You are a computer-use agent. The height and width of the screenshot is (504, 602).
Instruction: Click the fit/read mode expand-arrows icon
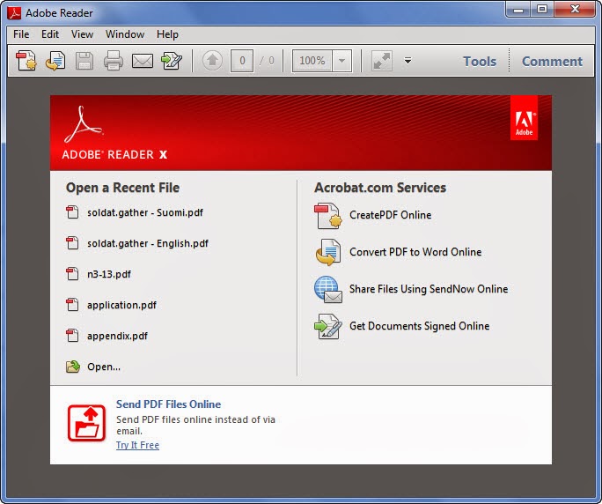[x=382, y=61]
